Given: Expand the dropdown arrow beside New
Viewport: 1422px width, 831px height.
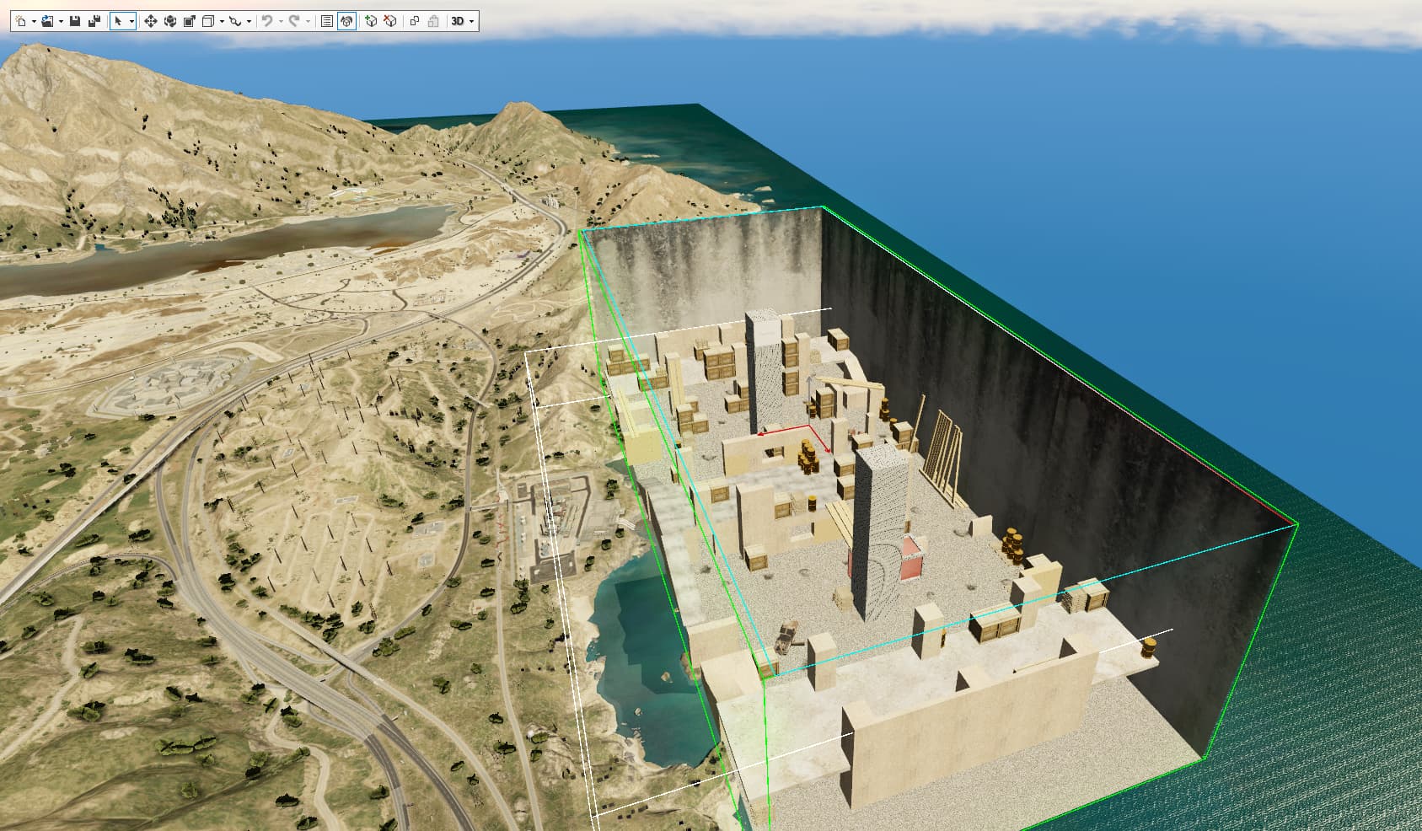Looking at the screenshot, I should (x=34, y=22).
